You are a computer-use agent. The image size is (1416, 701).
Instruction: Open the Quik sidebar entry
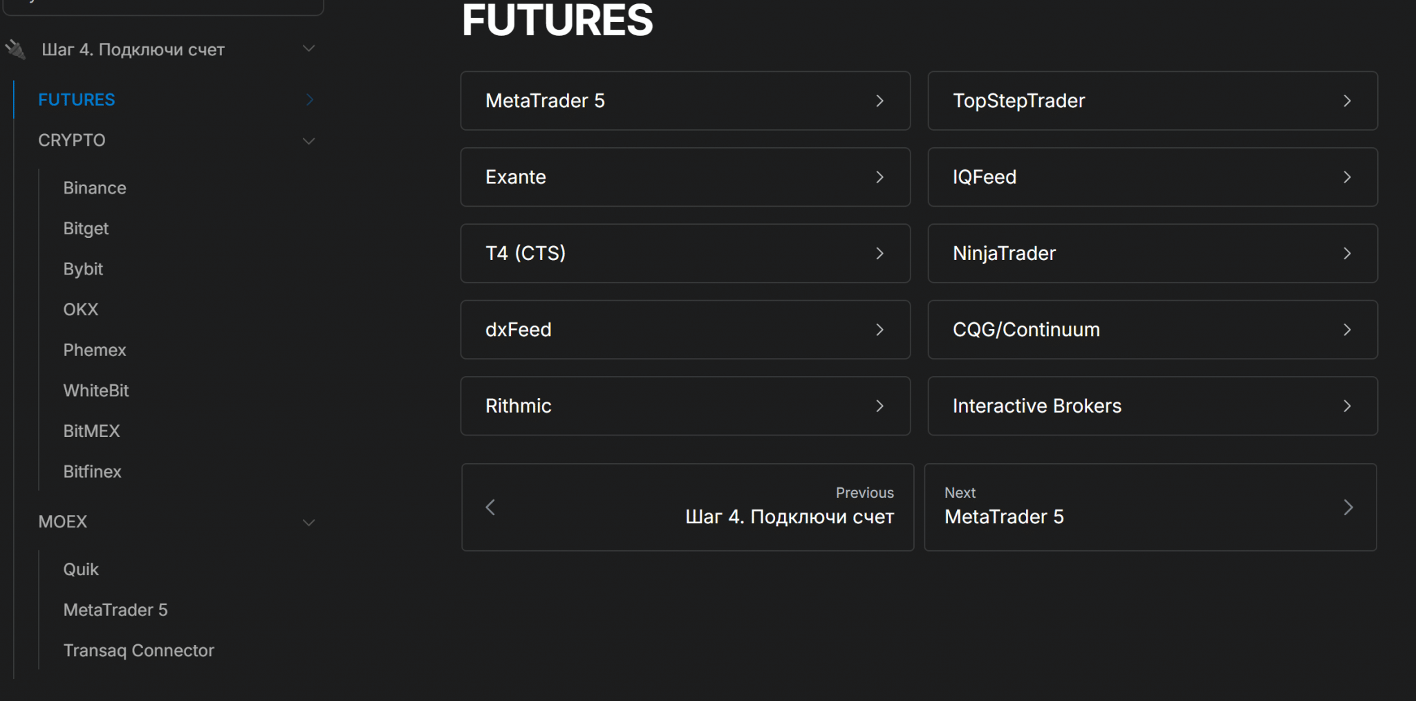click(x=81, y=570)
